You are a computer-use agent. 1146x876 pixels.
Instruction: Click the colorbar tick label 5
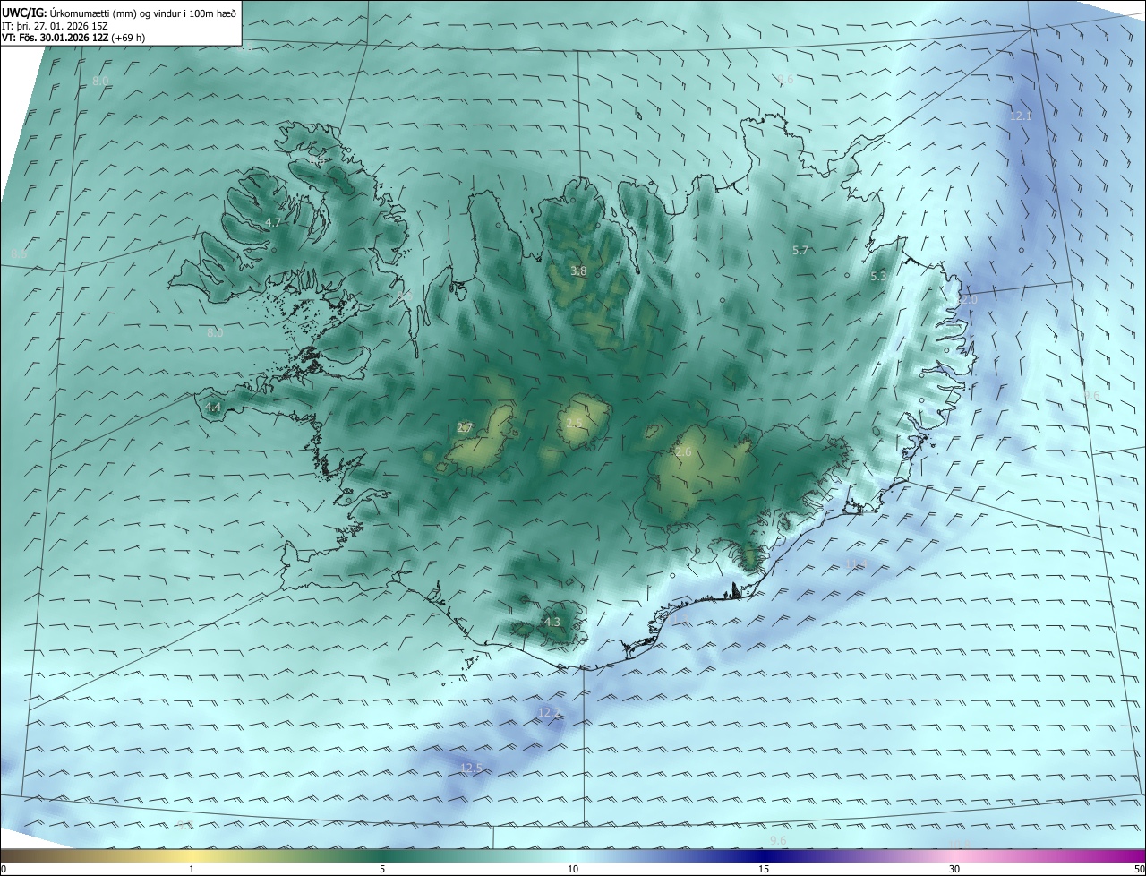pos(382,869)
